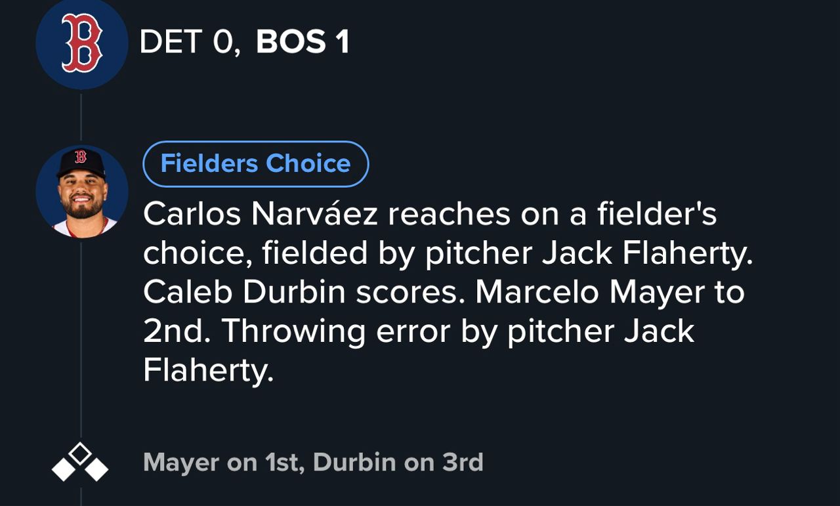
Task: Click the bold BOS 1 score
Action: [303, 42]
